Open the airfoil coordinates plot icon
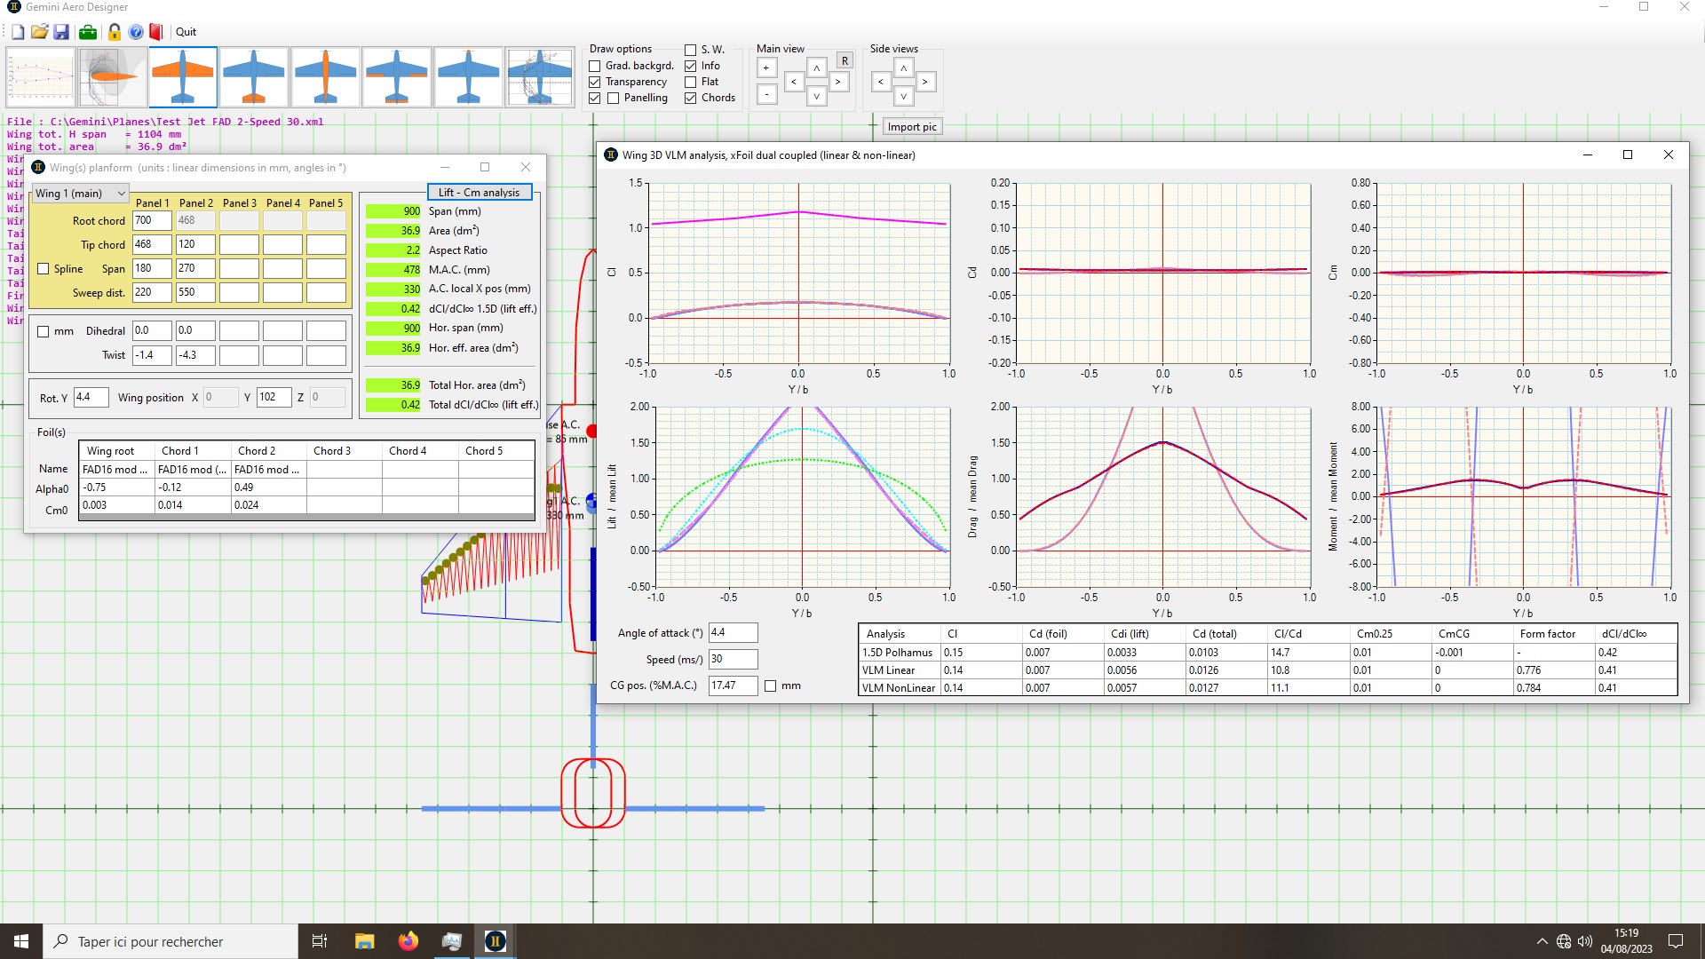The image size is (1705, 959). tap(41, 78)
